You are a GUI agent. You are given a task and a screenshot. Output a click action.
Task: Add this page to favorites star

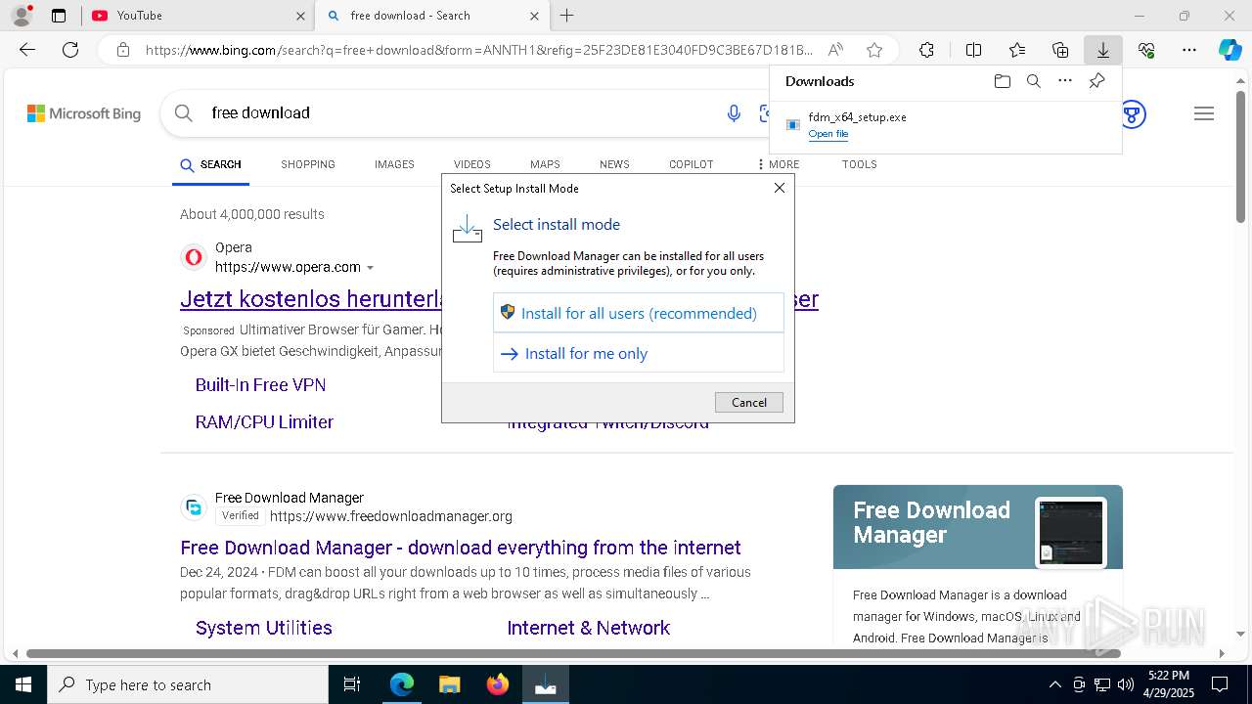pyautogui.click(x=874, y=50)
